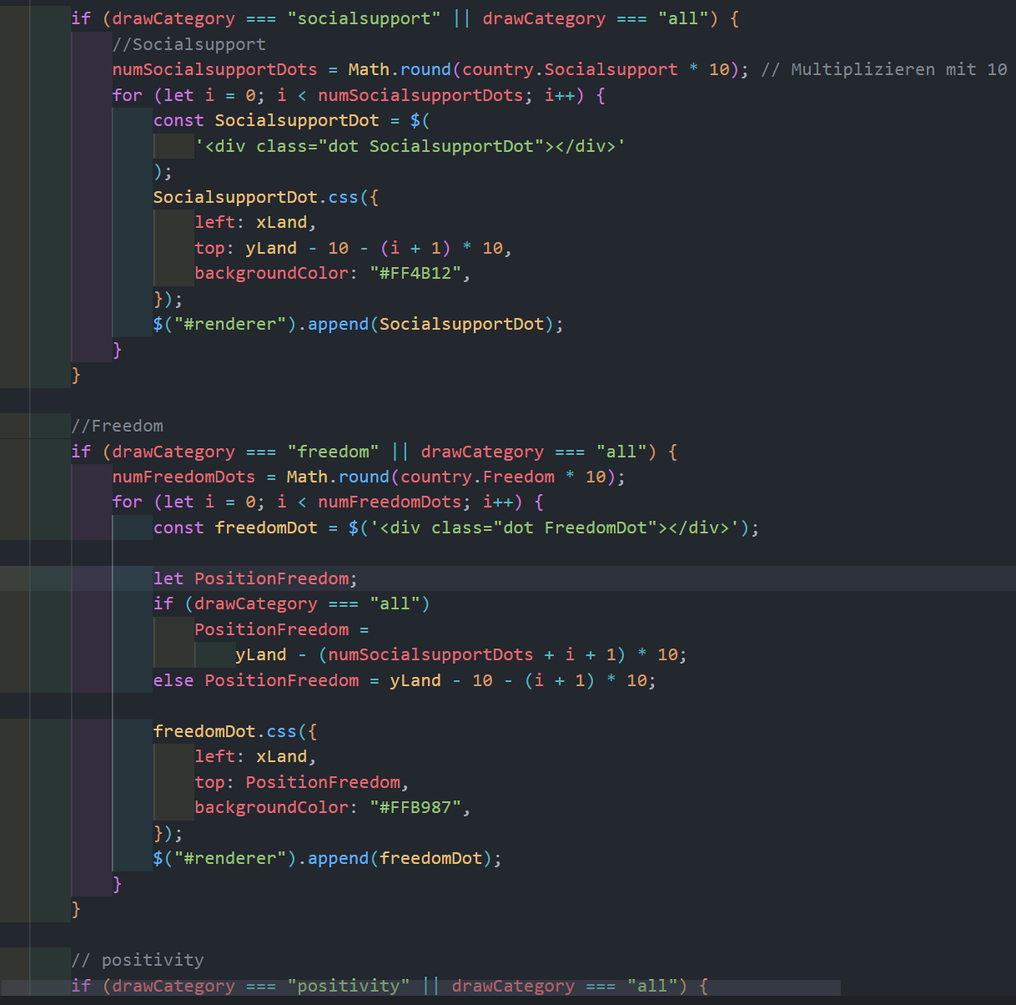
Task: Click the "// positivity" comment
Action: coord(137,960)
